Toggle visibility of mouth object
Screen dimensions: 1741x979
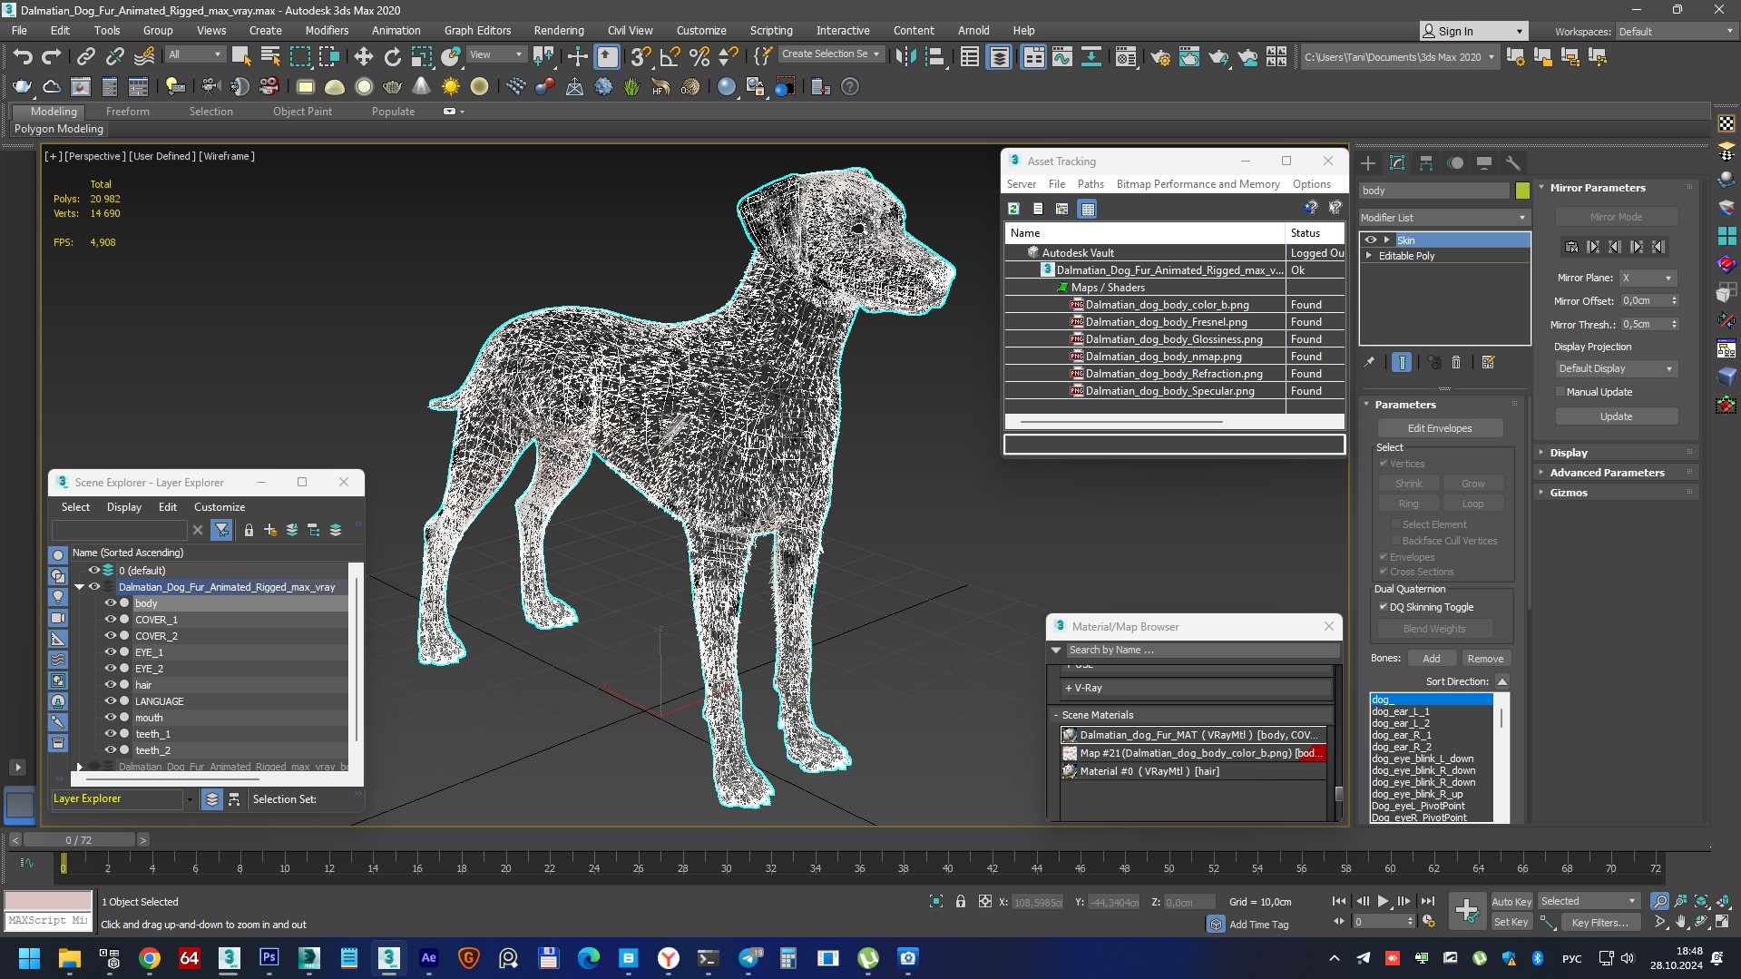(x=110, y=717)
